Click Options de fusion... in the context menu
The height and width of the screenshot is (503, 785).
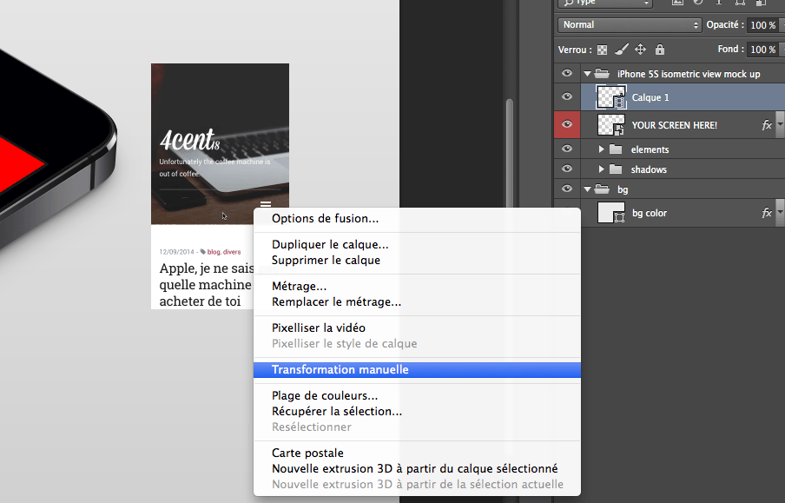pyautogui.click(x=325, y=218)
